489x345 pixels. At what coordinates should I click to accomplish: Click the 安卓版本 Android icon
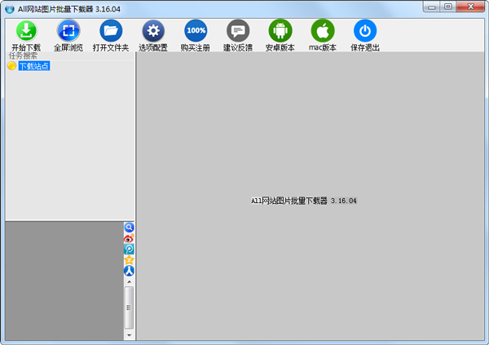280,31
